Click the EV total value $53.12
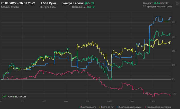 coord(90,7)
